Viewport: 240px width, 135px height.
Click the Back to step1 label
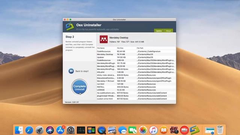pos(82,71)
